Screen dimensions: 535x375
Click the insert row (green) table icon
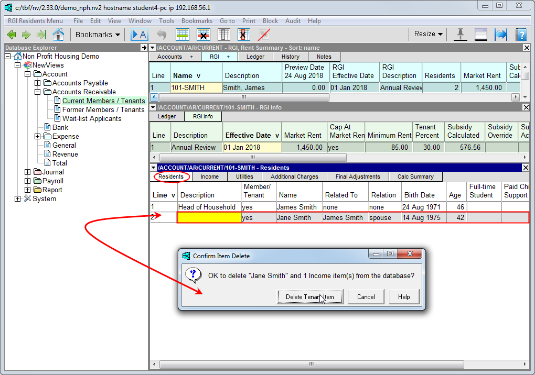(182, 35)
